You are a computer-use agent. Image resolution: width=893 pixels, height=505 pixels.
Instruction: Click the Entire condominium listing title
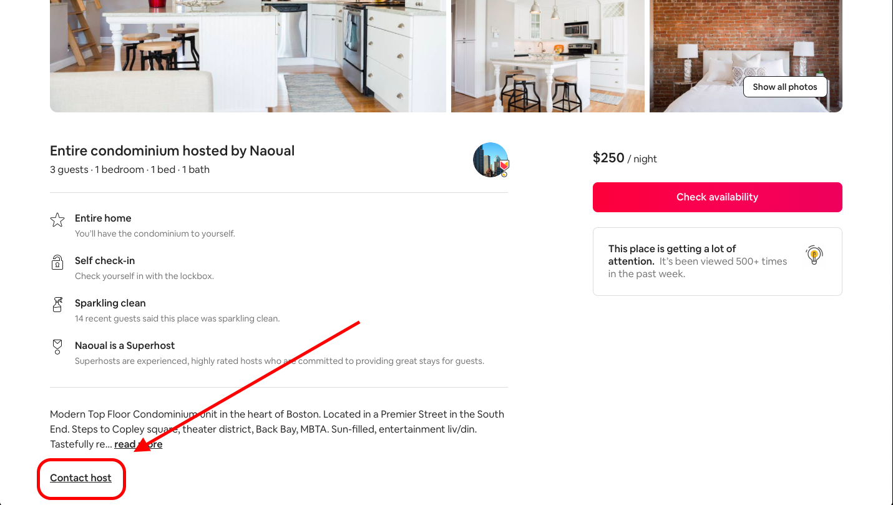tap(172, 150)
